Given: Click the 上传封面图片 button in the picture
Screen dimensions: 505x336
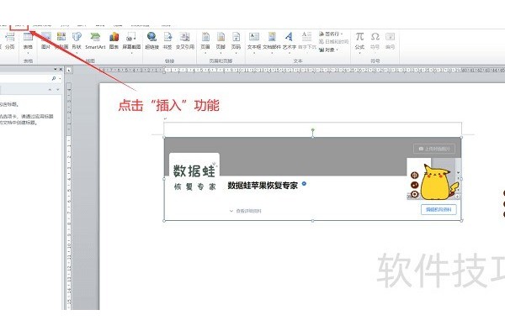Looking at the screenshot, I should coord(434,149).
